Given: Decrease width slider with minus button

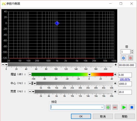Looking at the screenshot, I should 30,92.
